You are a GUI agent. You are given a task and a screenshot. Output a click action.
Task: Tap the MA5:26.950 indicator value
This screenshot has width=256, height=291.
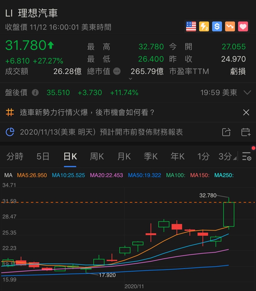point(32,175)
